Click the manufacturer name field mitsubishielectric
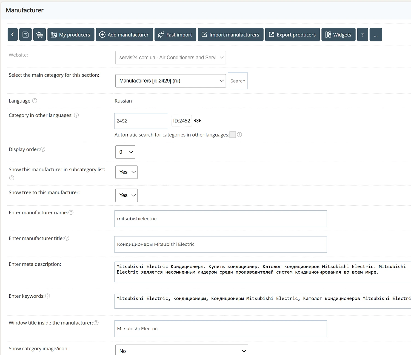 [x=221, y=219]
